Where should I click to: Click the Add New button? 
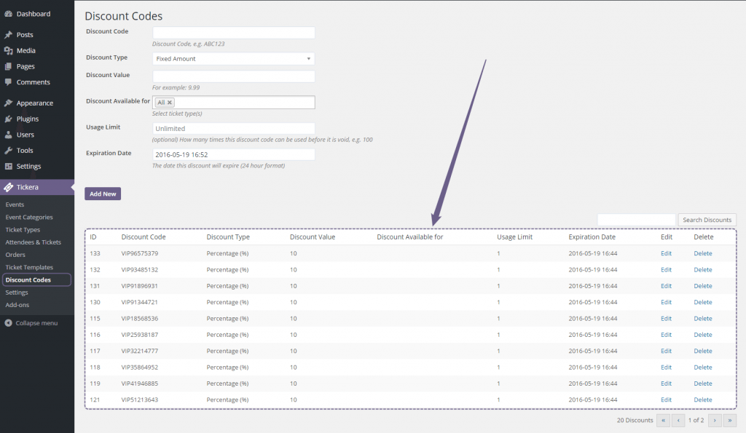point(103,194)
